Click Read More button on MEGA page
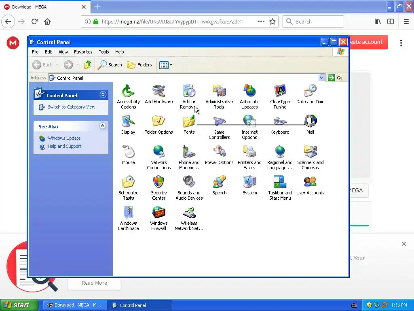414x311 pixels. [x=94, y=283]
